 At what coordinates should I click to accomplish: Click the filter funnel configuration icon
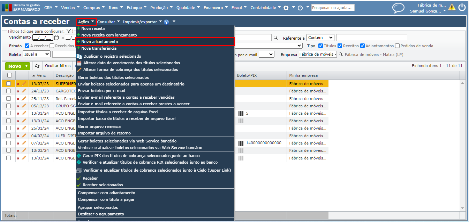69,31
